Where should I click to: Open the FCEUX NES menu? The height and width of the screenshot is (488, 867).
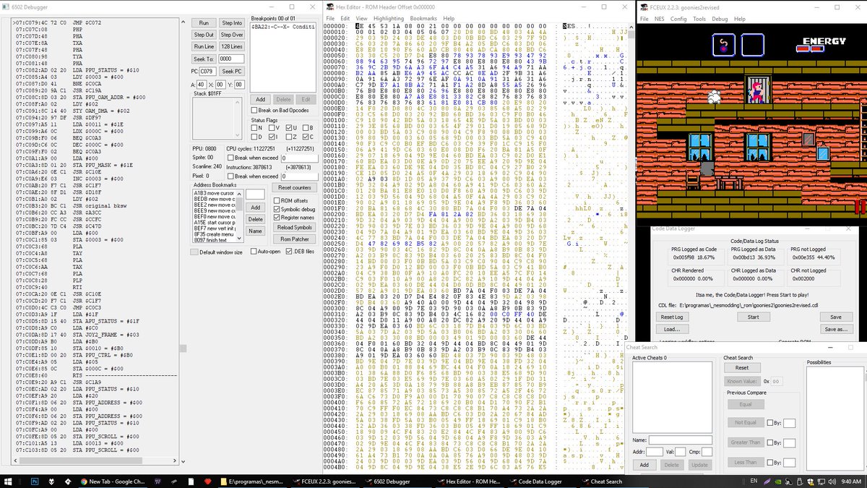click(660, 19)
